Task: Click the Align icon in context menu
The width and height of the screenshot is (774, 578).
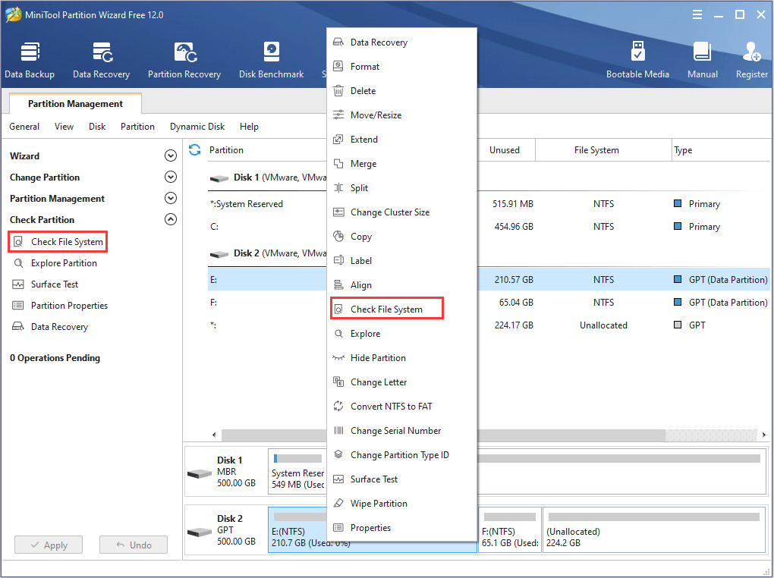Action: [x=338, y=284]
